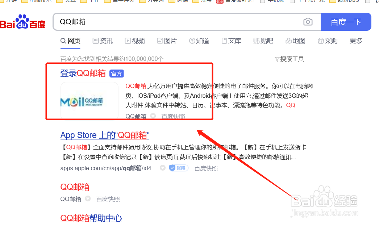This screenshot has width=379, height=226.
Task: Open the 知道 tab
Action: (199, 41)
